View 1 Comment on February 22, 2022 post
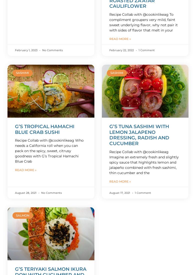Viewport: 196px width, 275px height. pos(147,50)
